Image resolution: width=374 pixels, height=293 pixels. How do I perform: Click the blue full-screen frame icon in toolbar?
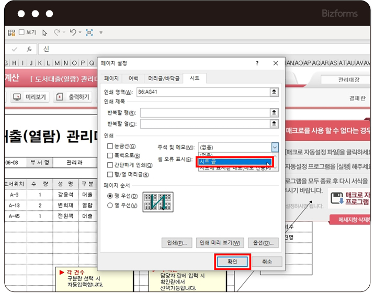coord(89,32)
